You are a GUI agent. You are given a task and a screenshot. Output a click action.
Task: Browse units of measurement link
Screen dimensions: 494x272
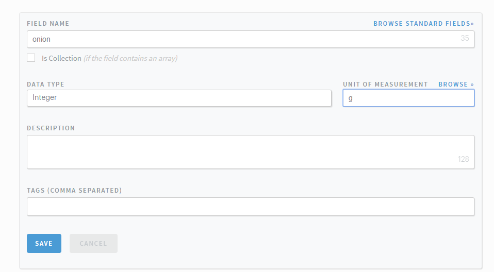point(456,84)
